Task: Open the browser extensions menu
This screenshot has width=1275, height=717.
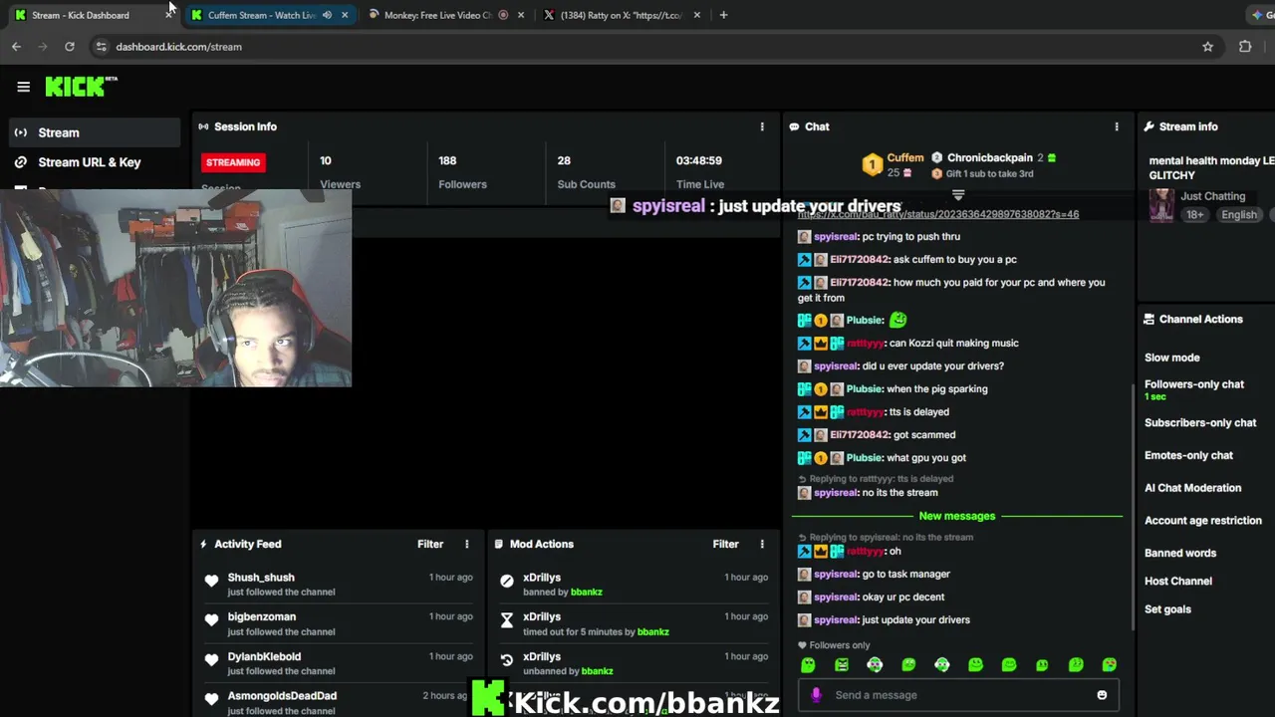Action: pos(1245,47)
